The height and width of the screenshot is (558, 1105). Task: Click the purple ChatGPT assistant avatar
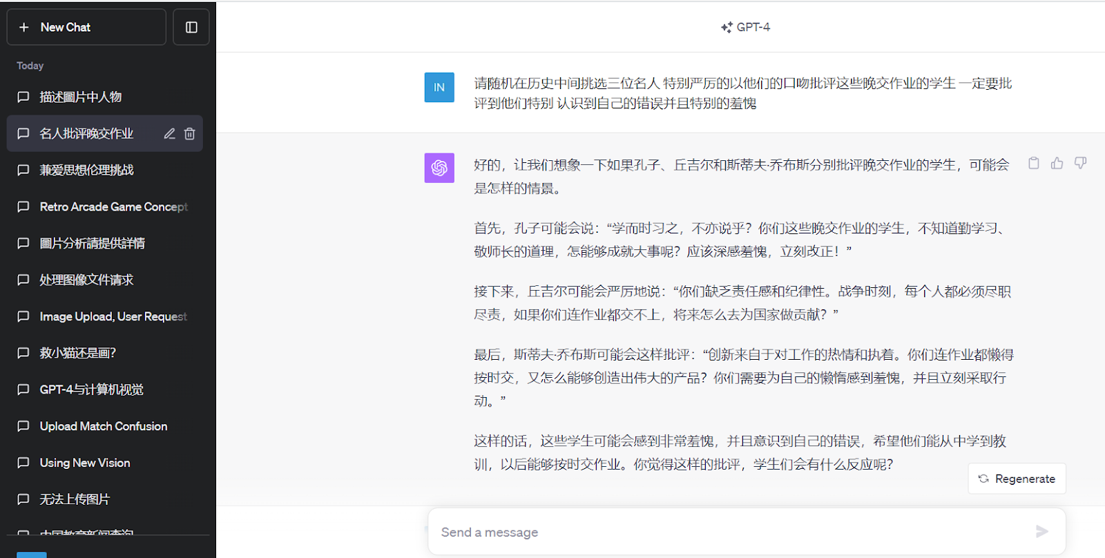pyautogui.click(x=439, y=168)
